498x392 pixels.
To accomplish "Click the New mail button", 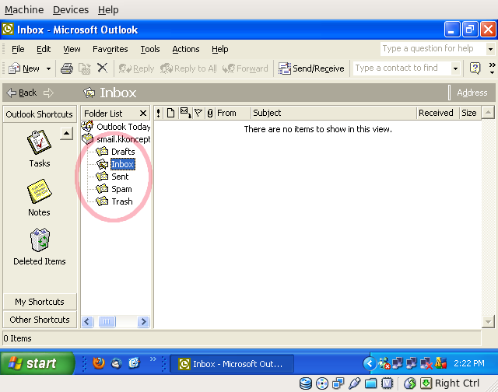I will (24, 68).
